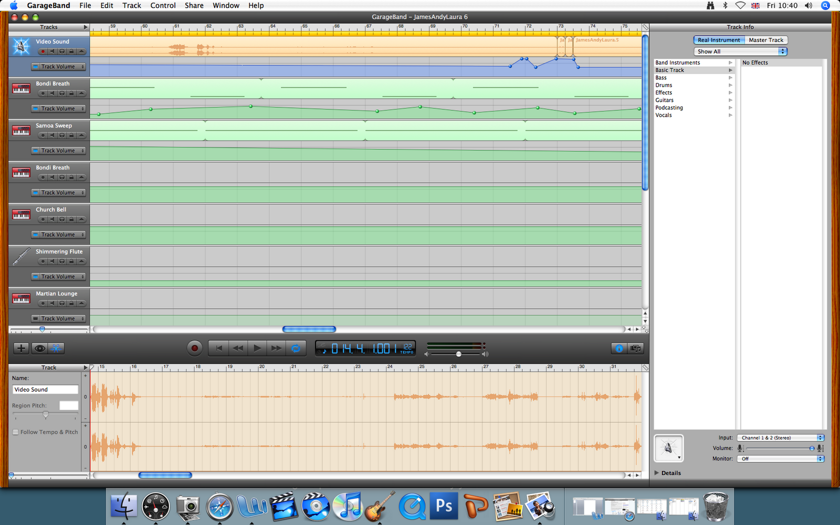Open Safari from the Dock

219,507
